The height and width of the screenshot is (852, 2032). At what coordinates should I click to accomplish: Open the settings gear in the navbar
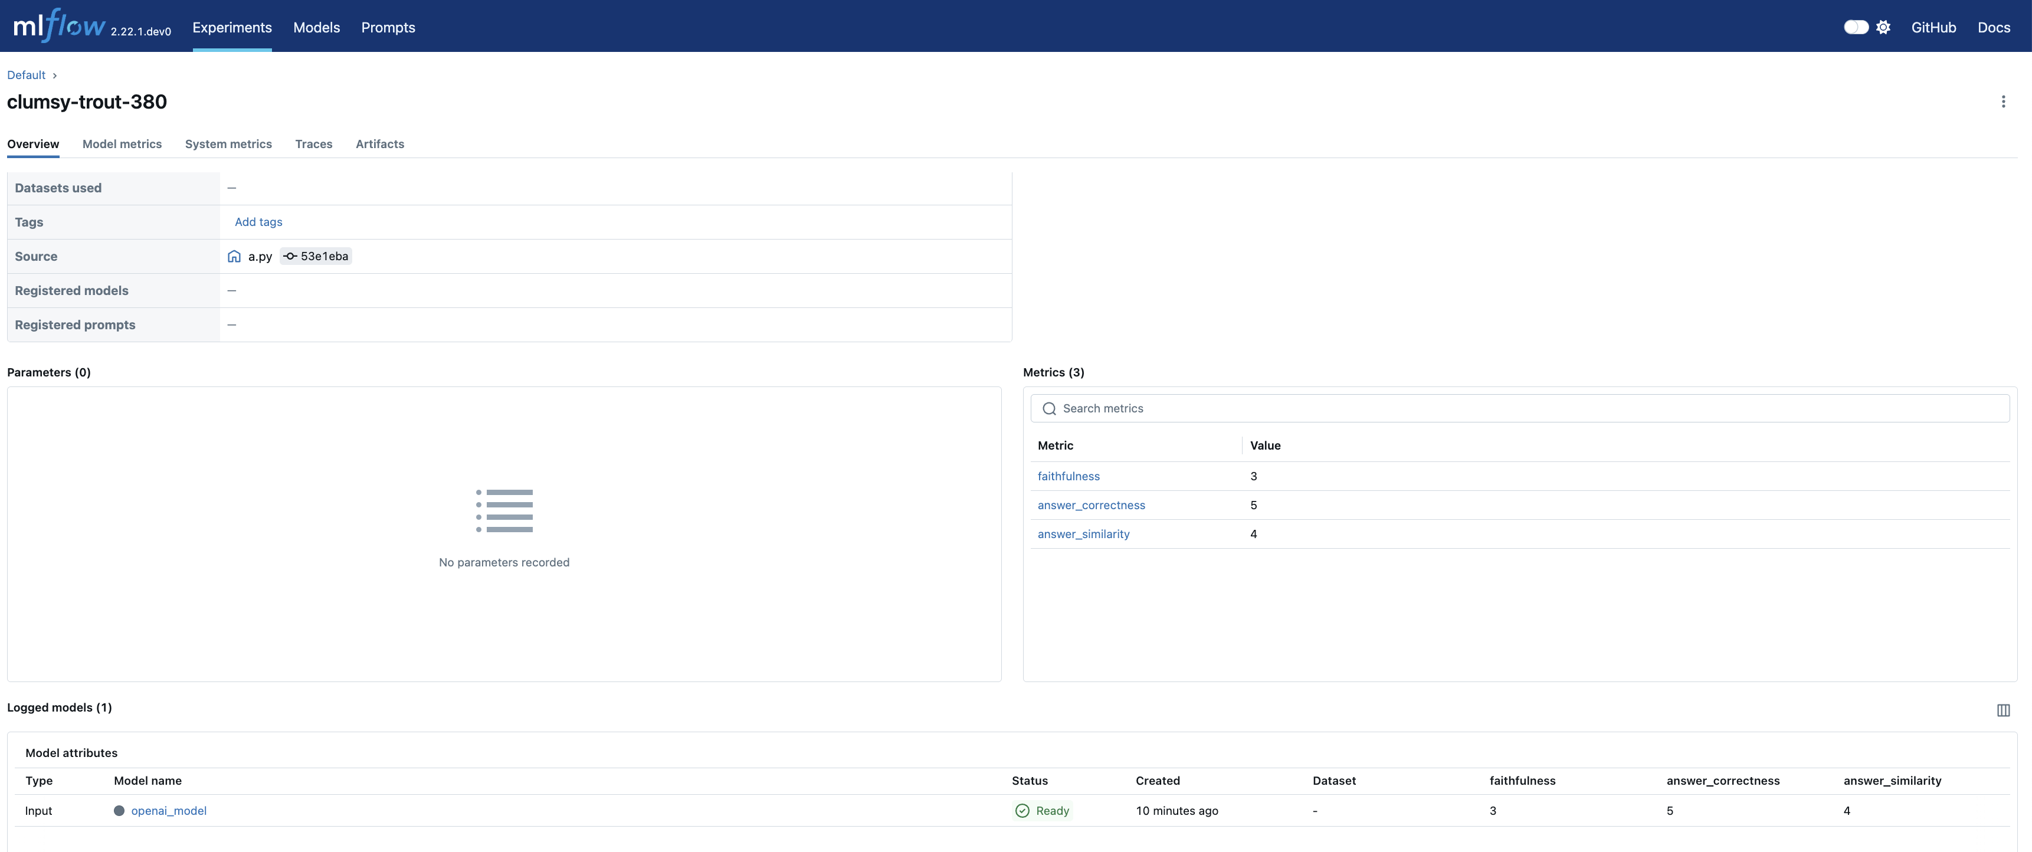(1884, 26)
